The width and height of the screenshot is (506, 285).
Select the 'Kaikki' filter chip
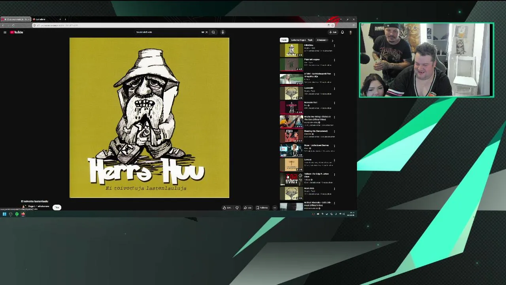pos(284,40)
